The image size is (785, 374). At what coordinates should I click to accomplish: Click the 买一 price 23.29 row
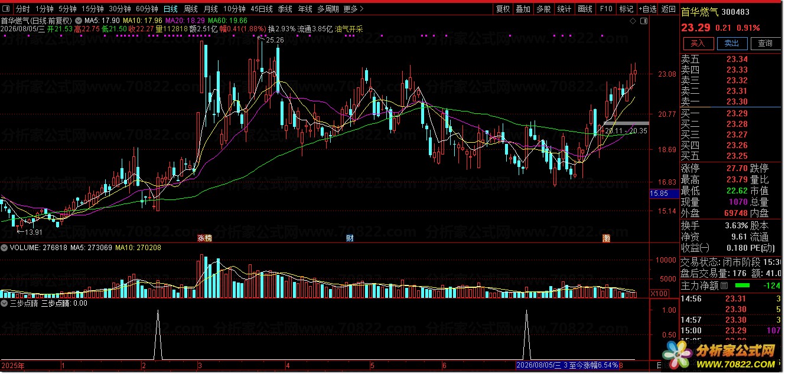click(732, 113)
